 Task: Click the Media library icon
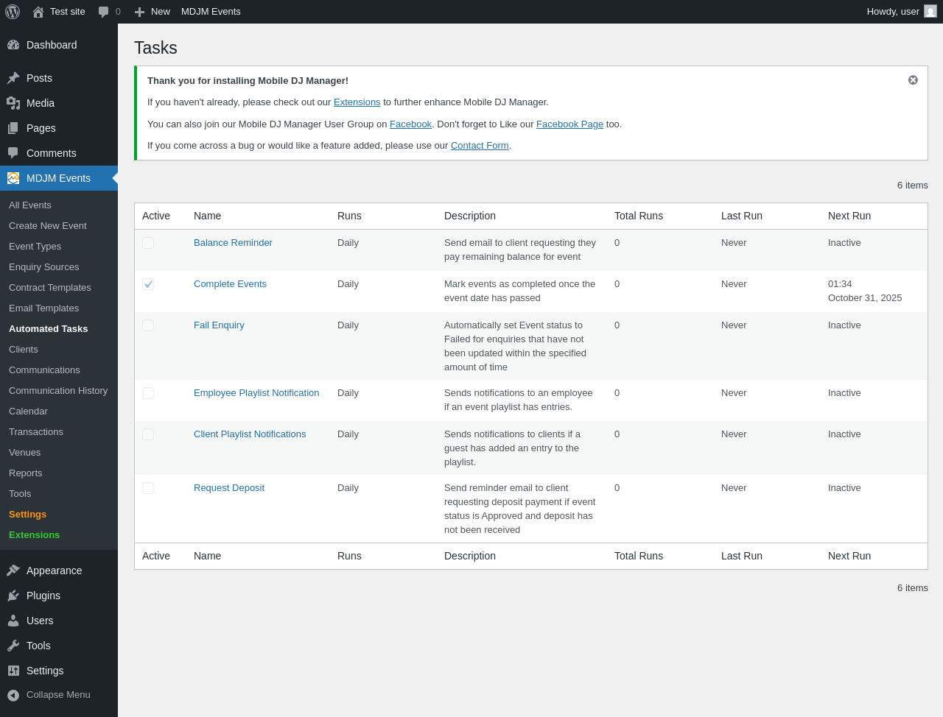pos(13,103)
